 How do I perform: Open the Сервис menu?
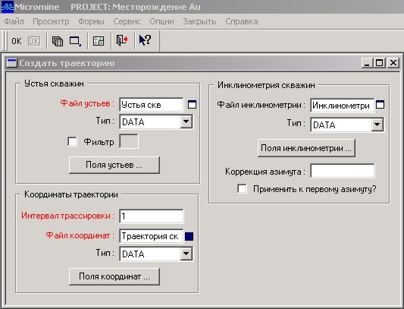(127, 21)
